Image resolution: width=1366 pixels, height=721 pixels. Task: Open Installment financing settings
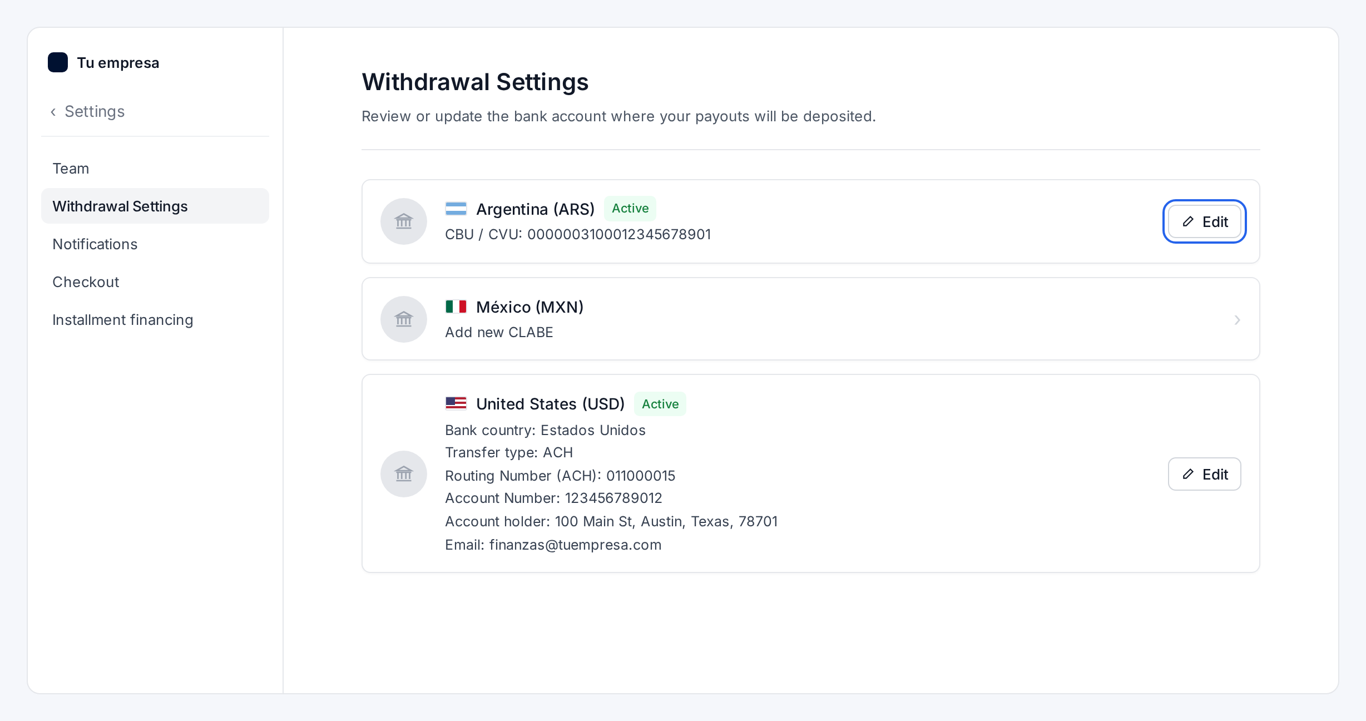(155, 320)
